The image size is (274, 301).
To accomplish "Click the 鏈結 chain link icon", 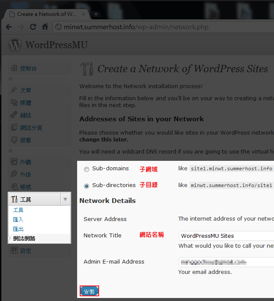I will [14, 115].
